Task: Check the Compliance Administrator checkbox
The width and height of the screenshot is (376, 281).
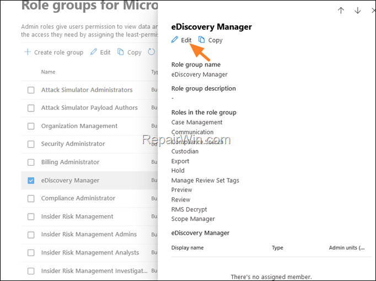Action: (x=31, y=199)
